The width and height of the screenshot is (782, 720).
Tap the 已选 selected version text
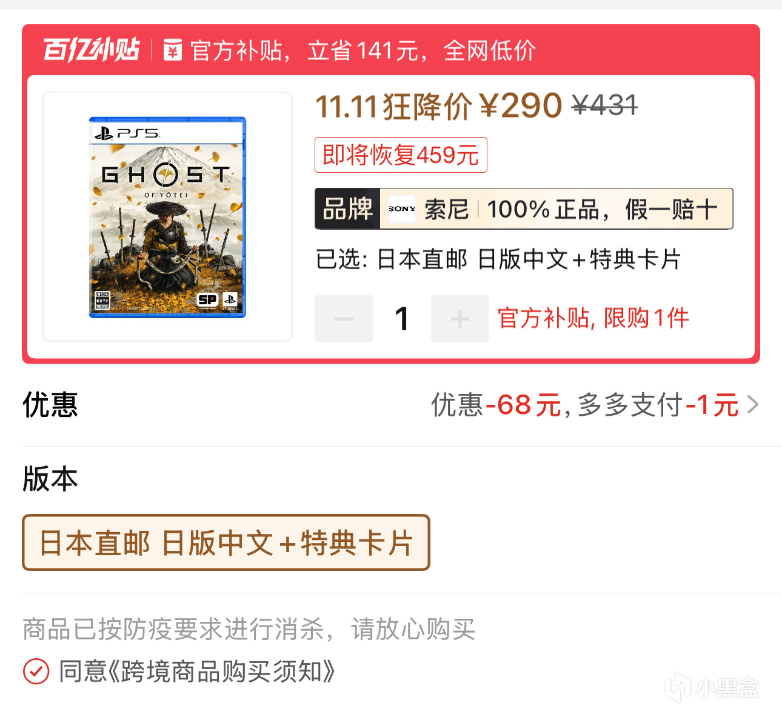(x=498, y=260)
